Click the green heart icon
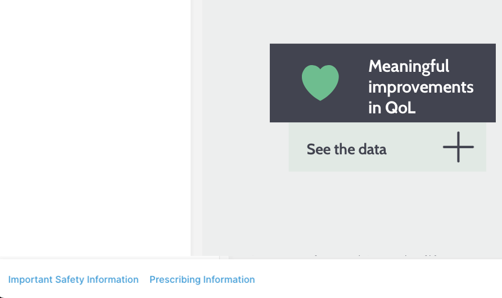The image size is (502, 298). pos(320,82)
